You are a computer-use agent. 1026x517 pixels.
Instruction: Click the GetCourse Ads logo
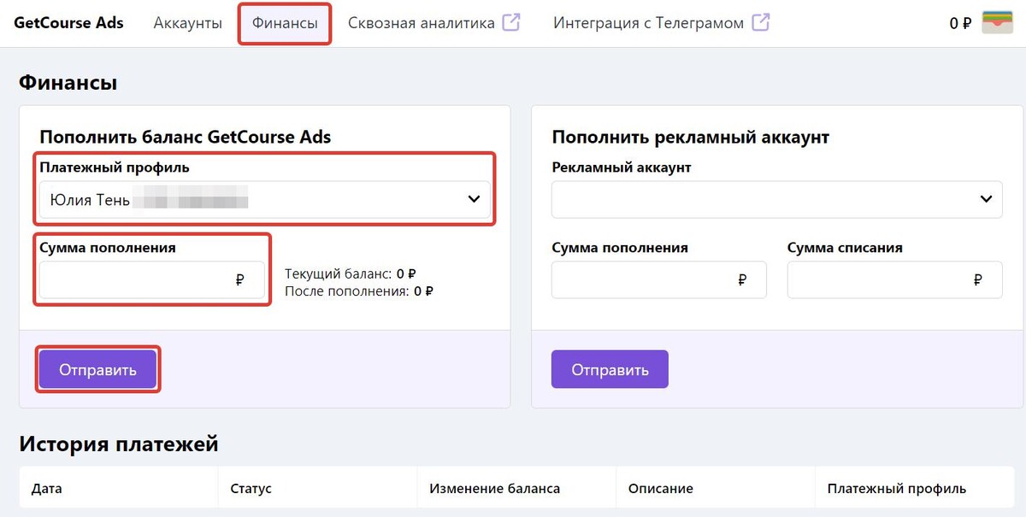tap(68, 23)
